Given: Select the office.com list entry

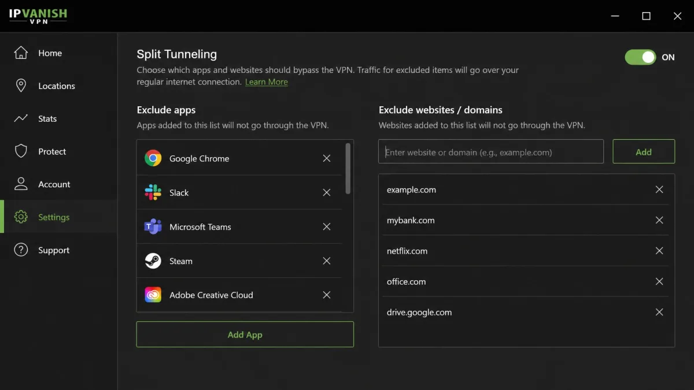Looking at the screenshot, I should coord(526,281).
